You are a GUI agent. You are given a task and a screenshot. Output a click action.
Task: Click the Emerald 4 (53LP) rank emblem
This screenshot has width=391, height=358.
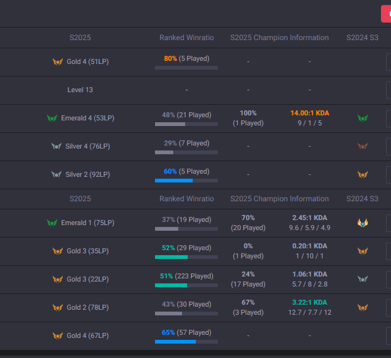[52, 118]
